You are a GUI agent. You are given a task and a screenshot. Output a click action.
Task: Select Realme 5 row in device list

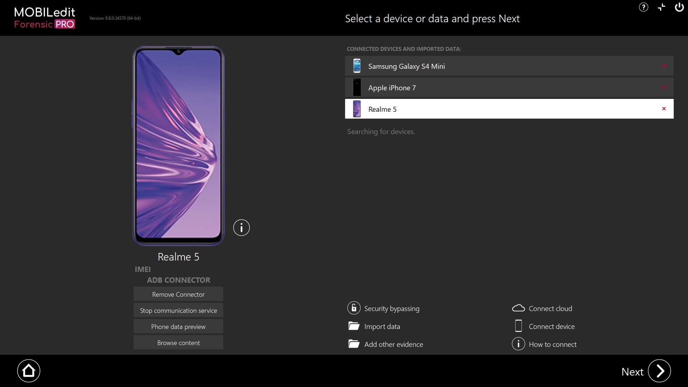tap(509, 109)
